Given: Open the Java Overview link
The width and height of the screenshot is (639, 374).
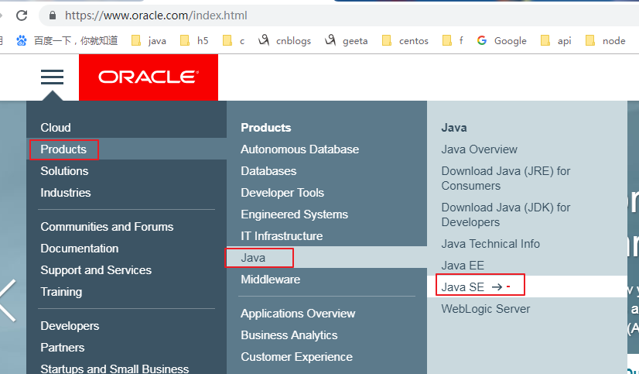Looking at the screenshot, I should coord(480,149).
